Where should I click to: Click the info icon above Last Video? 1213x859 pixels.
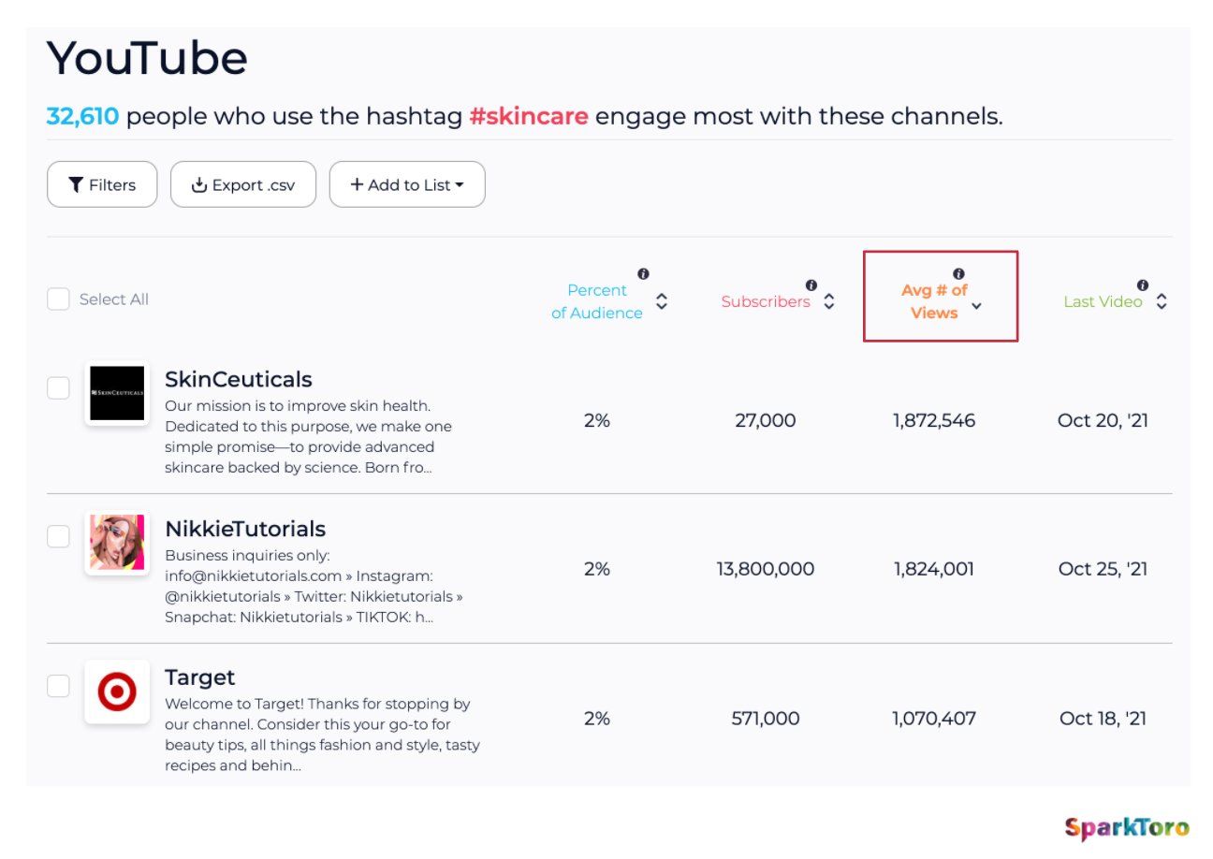tap(1143, 285)
